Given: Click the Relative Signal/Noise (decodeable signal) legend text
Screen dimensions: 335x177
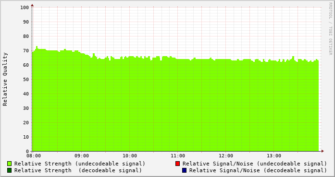Looking at the screenshot, I should click(258, 170).
